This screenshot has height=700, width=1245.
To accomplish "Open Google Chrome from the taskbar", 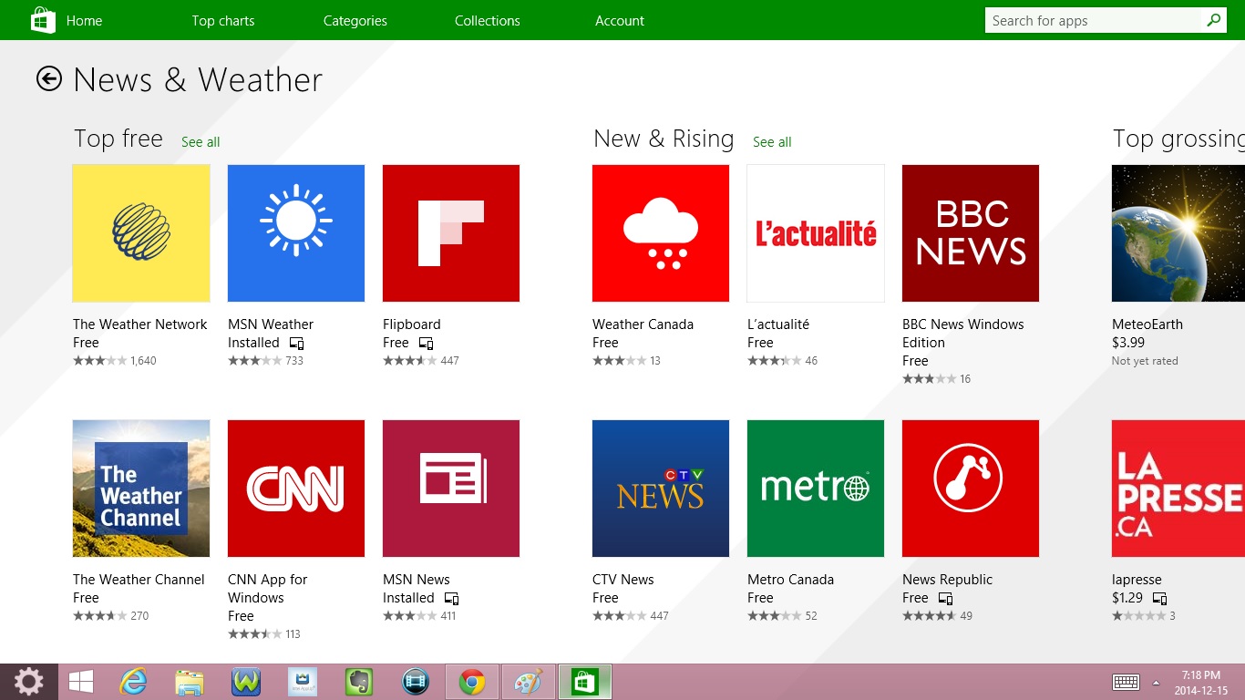I will coord(472,682).
